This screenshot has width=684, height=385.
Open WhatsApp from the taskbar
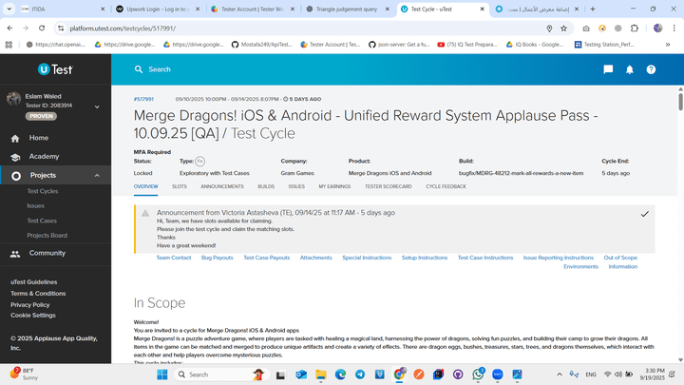click(478, 375)
